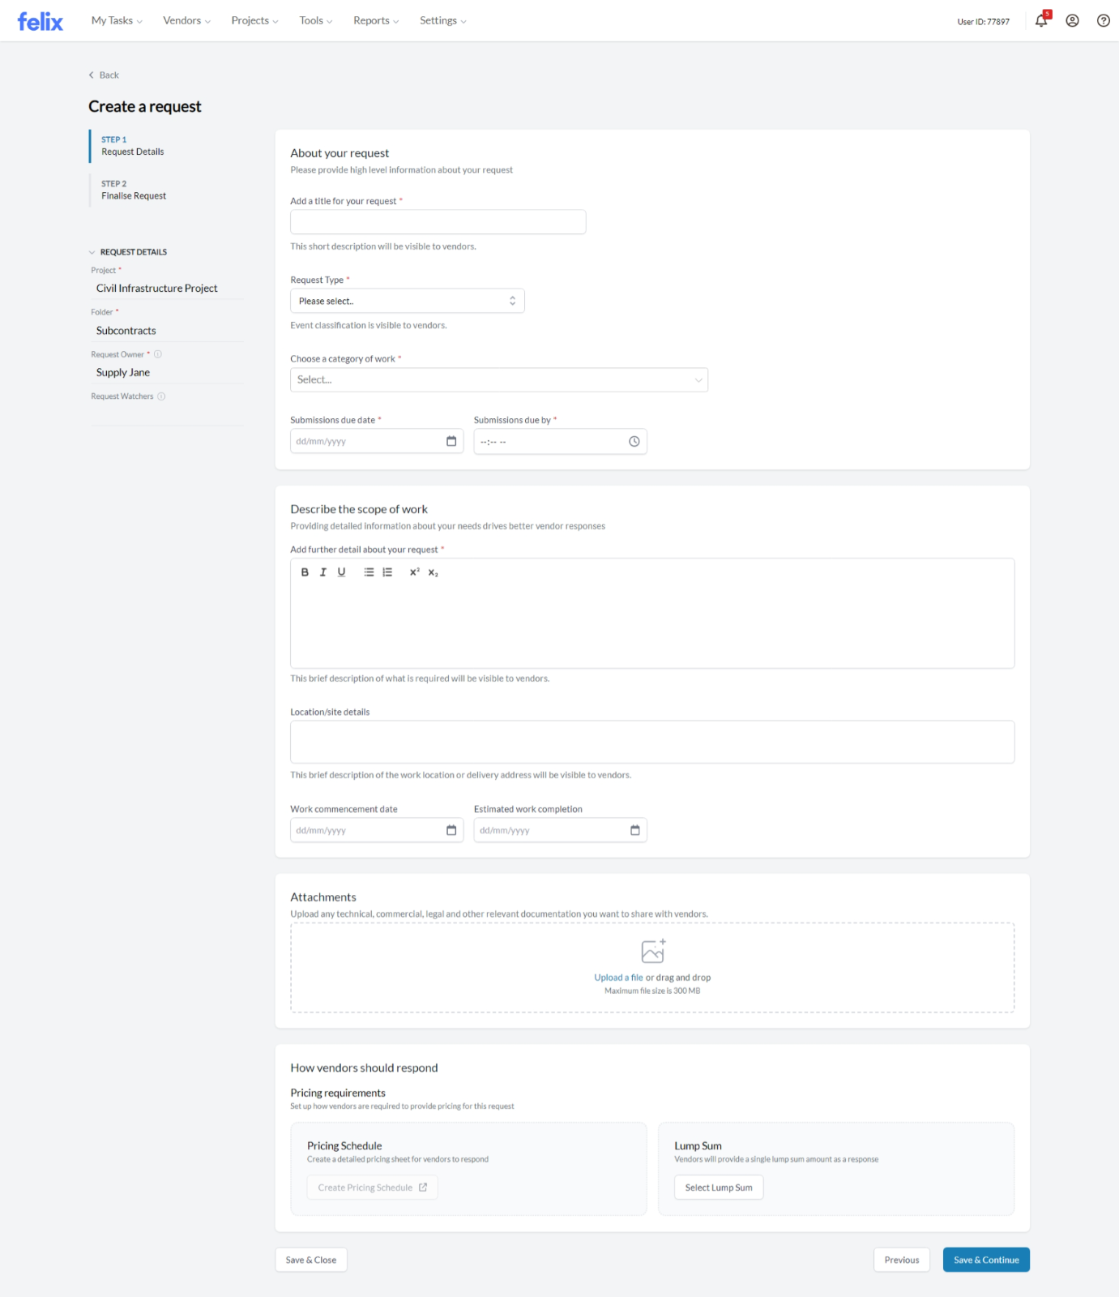Screen dimensions: 1119x1297
Task: Click the Supply Jane owner field
Action: tap(168, 373)
